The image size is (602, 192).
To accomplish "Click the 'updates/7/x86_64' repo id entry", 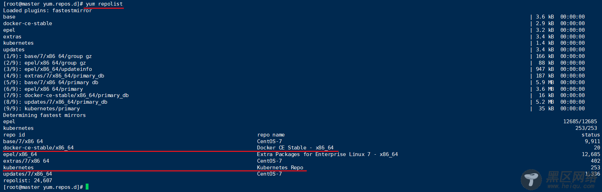I will [x=28, y=174].
